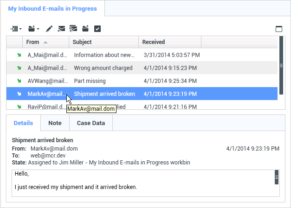Screen dimensions: 291x208
Task: Open the Case Data tab
Action: pos(91,123)
